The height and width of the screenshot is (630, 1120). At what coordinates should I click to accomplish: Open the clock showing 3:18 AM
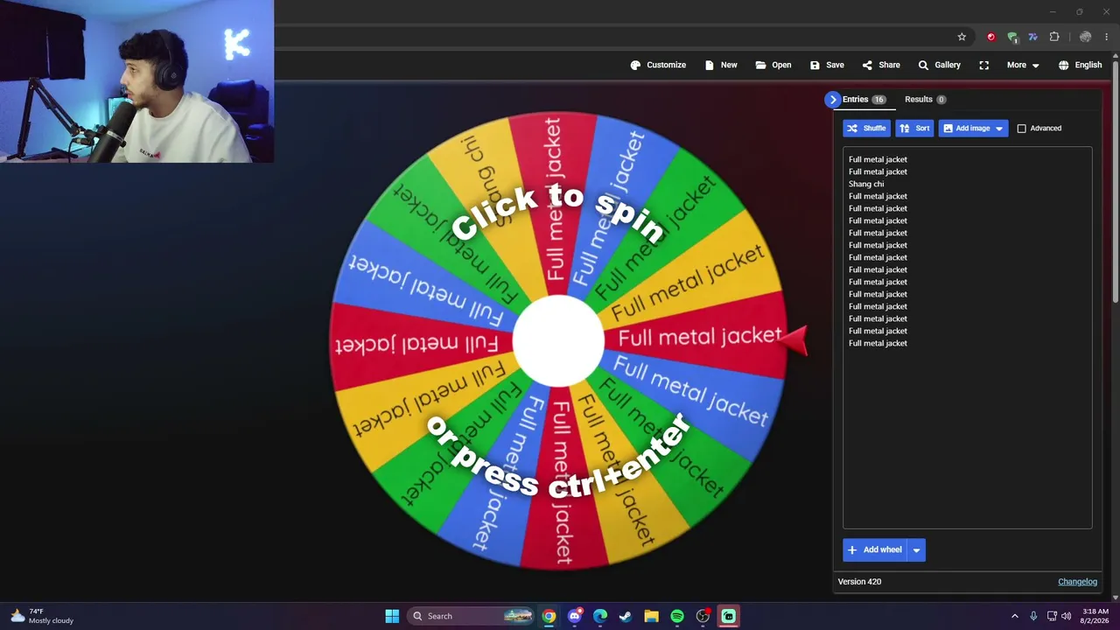pos(1095,616)
